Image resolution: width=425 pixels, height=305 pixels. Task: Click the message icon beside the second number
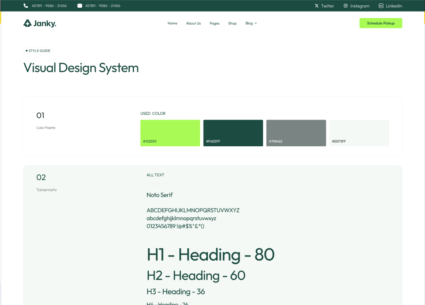coord(80,5)
